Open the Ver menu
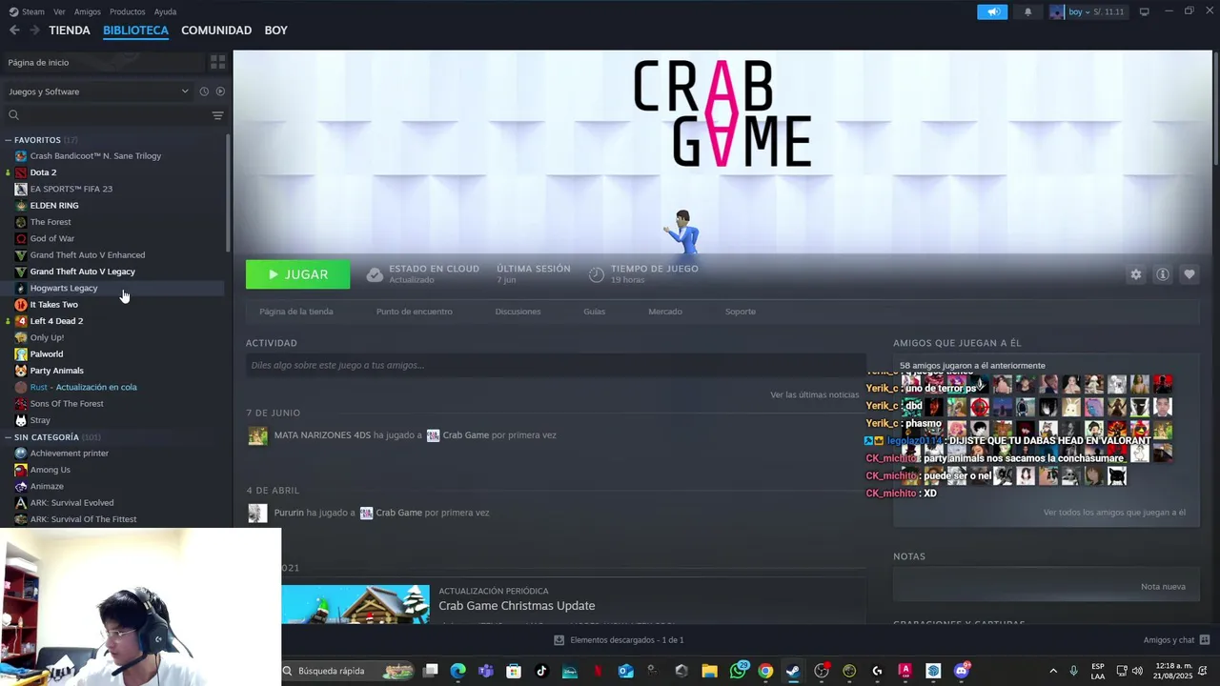1220x686 pixels. [x=59, y=11]
